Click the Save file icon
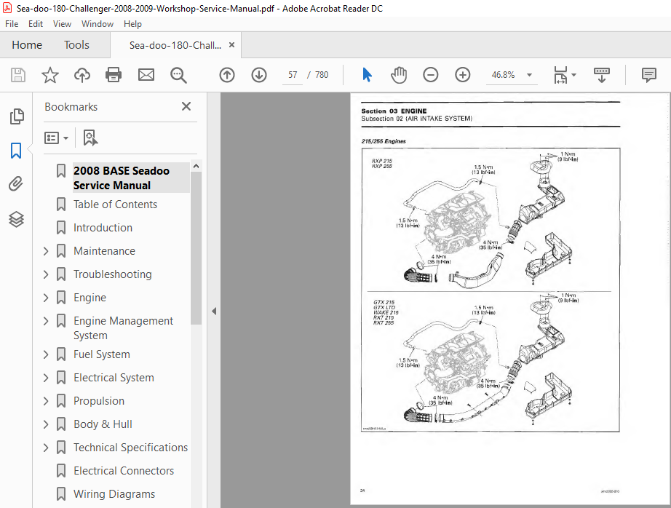The height and width of the screenshot is (508, 671). click(x=17, y=75)
